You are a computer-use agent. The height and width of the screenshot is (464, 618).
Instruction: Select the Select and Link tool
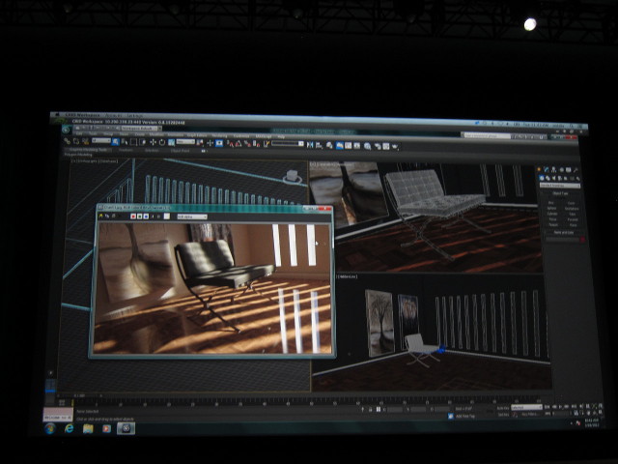tap(67, 142)
